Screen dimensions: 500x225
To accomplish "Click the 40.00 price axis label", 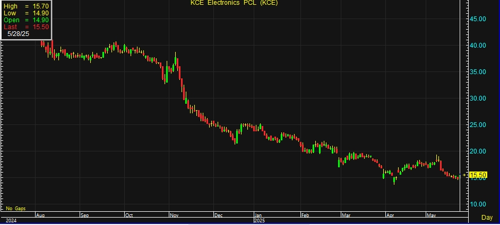I will (478, 45).
